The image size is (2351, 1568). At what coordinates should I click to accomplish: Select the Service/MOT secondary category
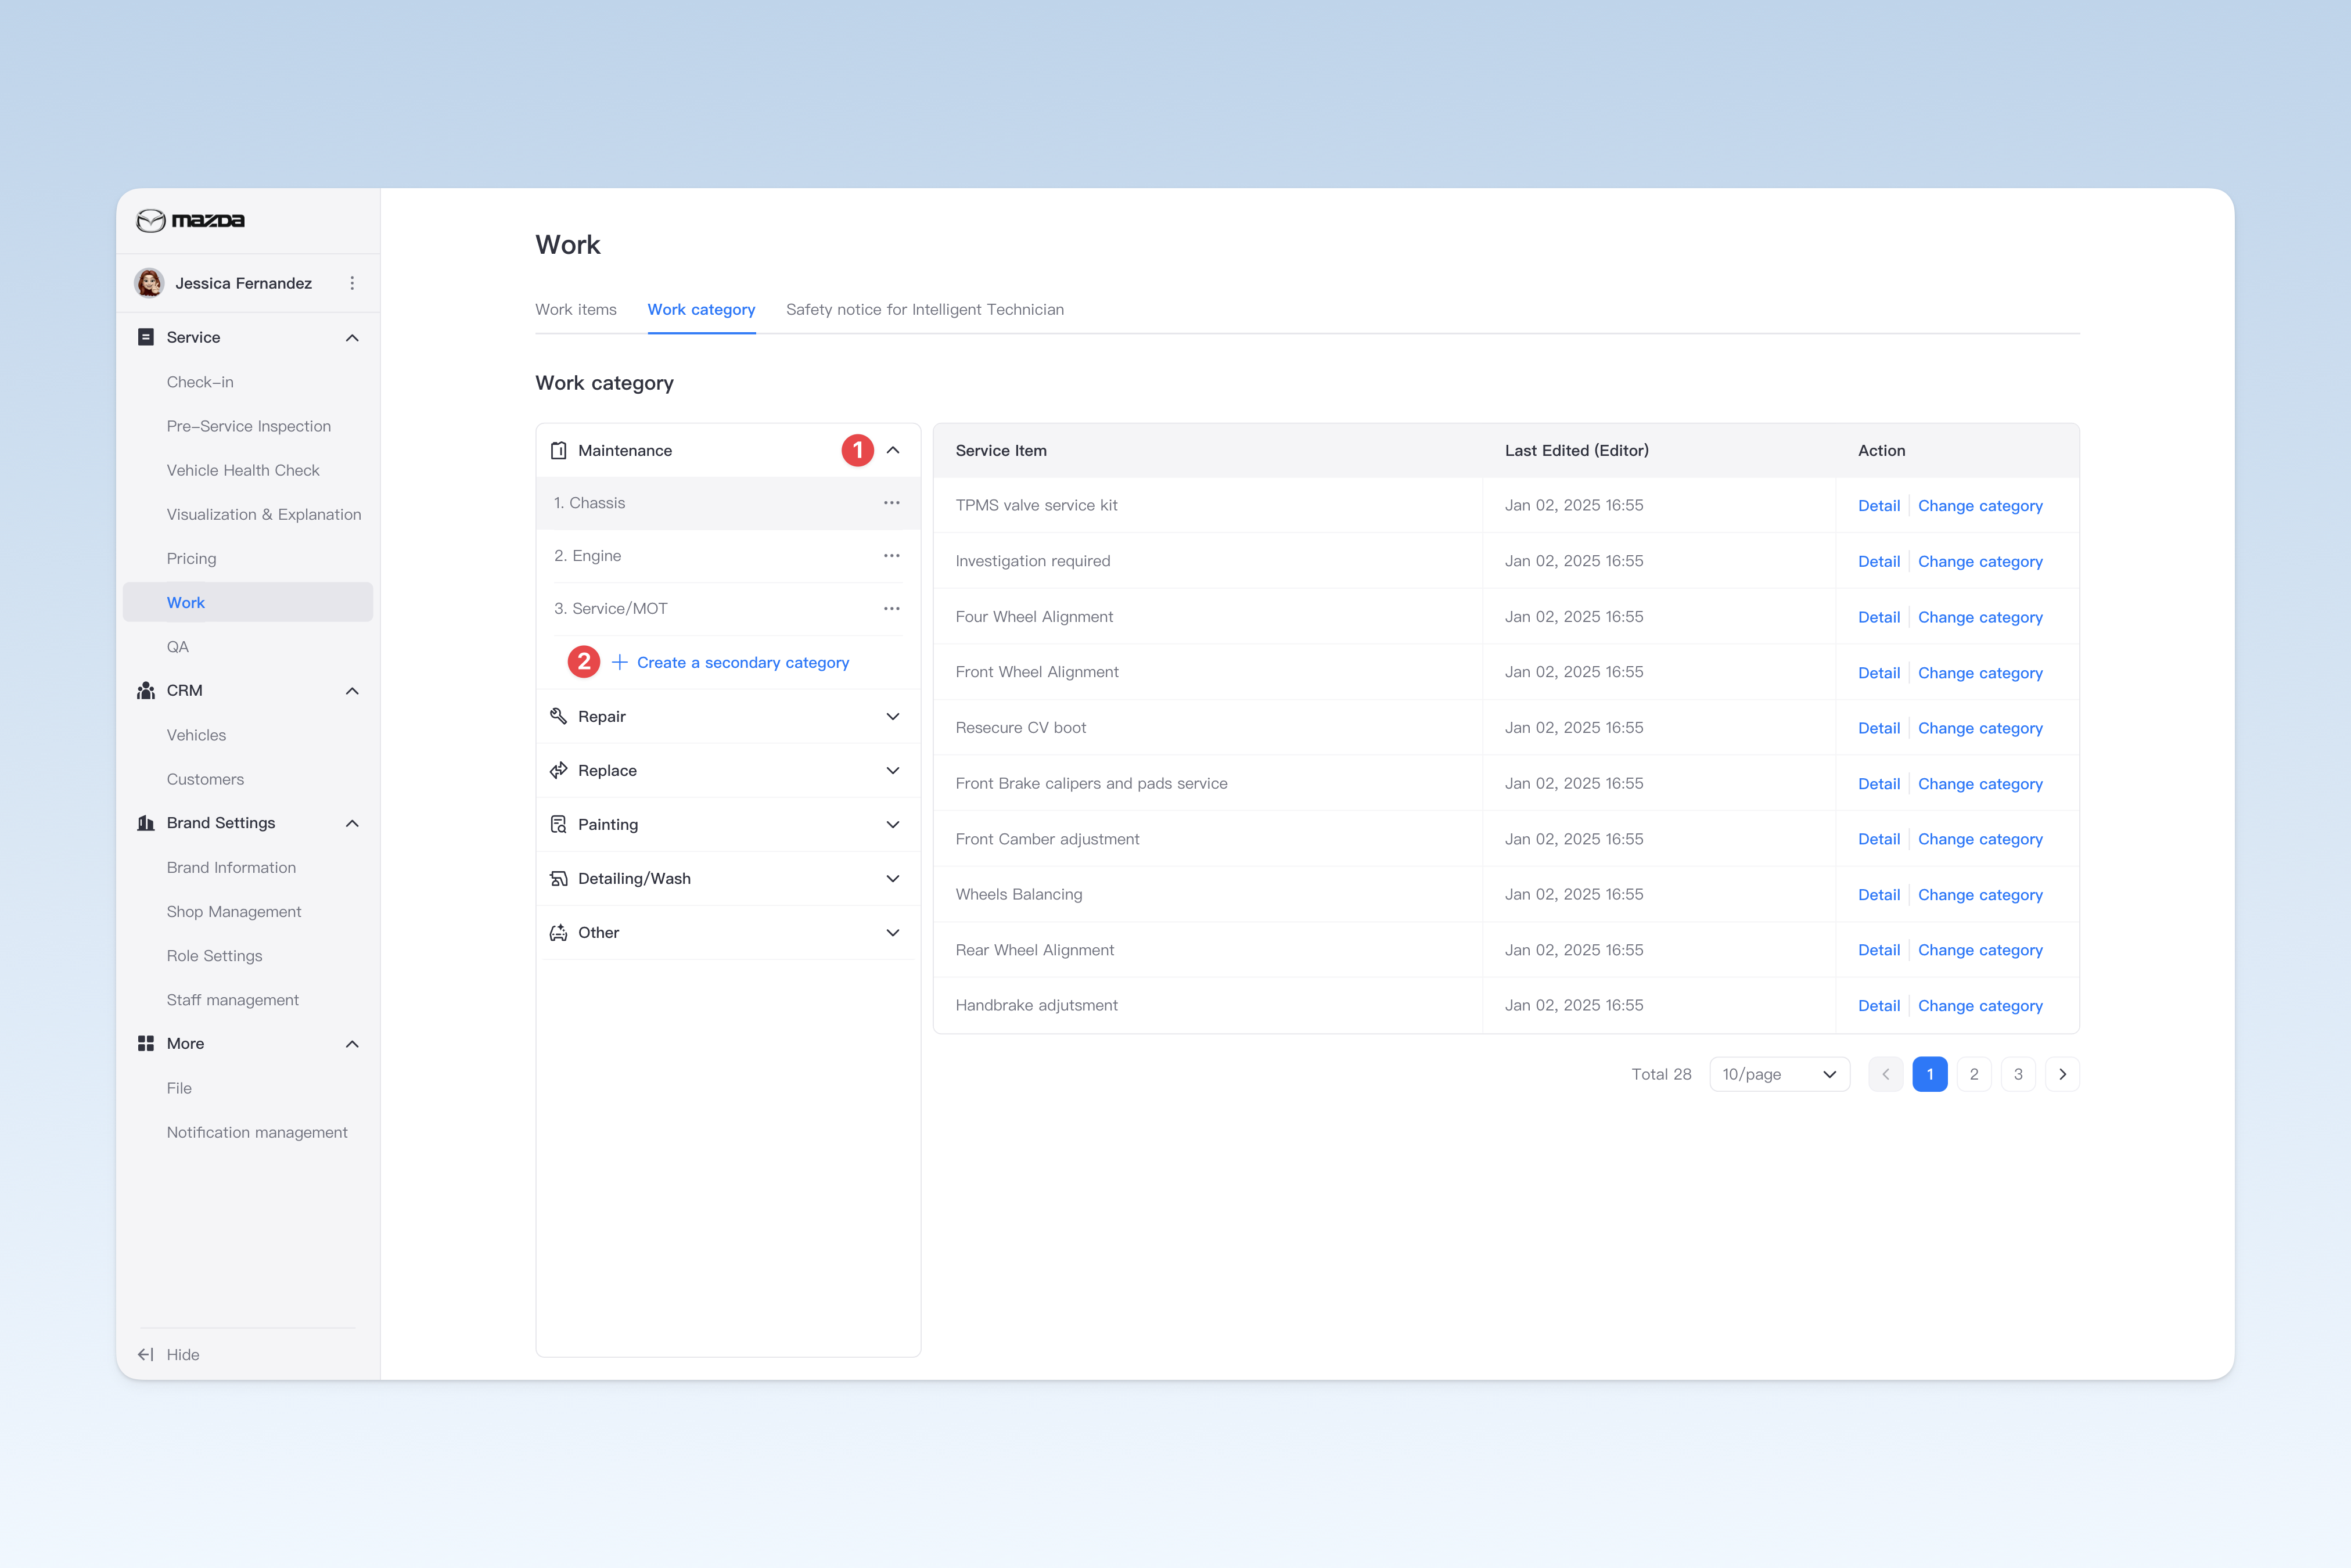coord(728,608)
